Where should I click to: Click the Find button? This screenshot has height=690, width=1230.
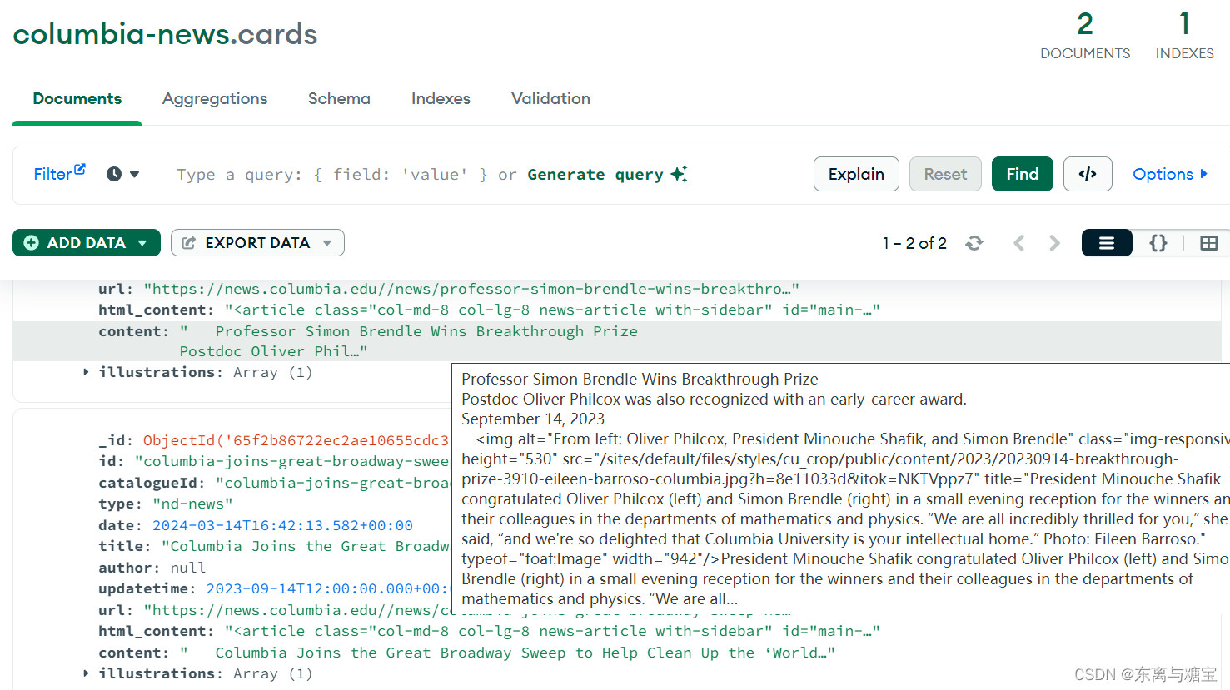point(1023,174)
